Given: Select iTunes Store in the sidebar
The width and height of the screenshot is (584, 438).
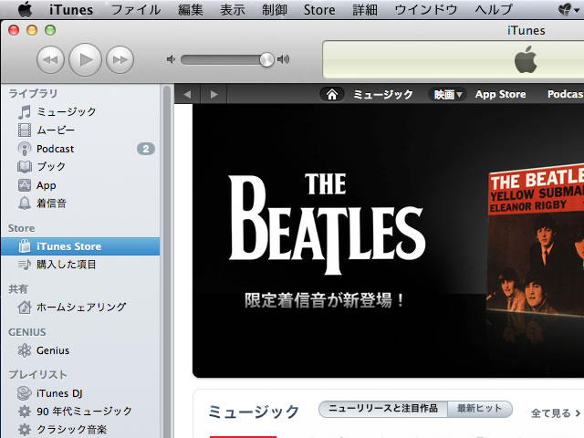Looking at the screenshot, I should click(80, 246).
